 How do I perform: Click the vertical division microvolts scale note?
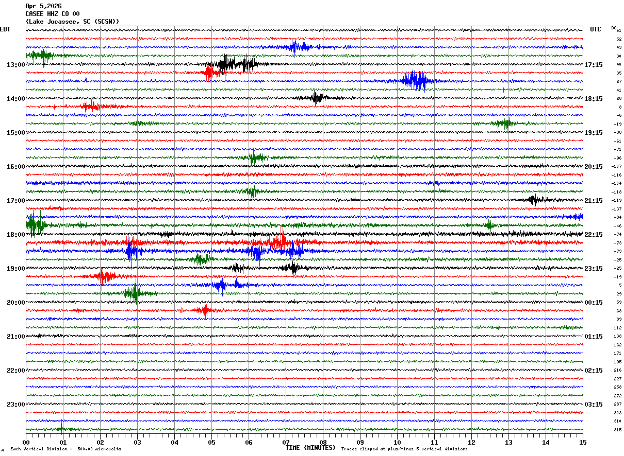coord(65,449)
